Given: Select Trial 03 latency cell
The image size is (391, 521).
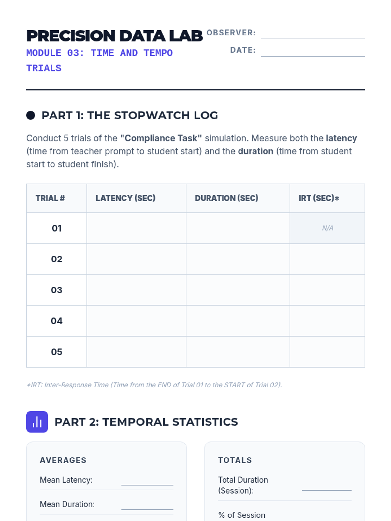Looking at the screenshot, I should coord(137,290).
